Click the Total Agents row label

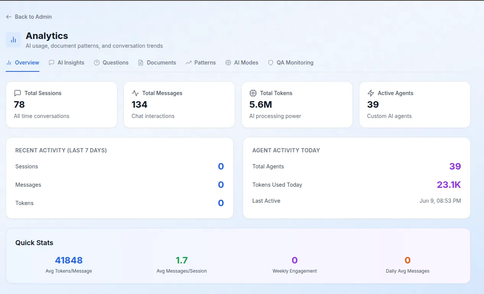coord(268,166)
